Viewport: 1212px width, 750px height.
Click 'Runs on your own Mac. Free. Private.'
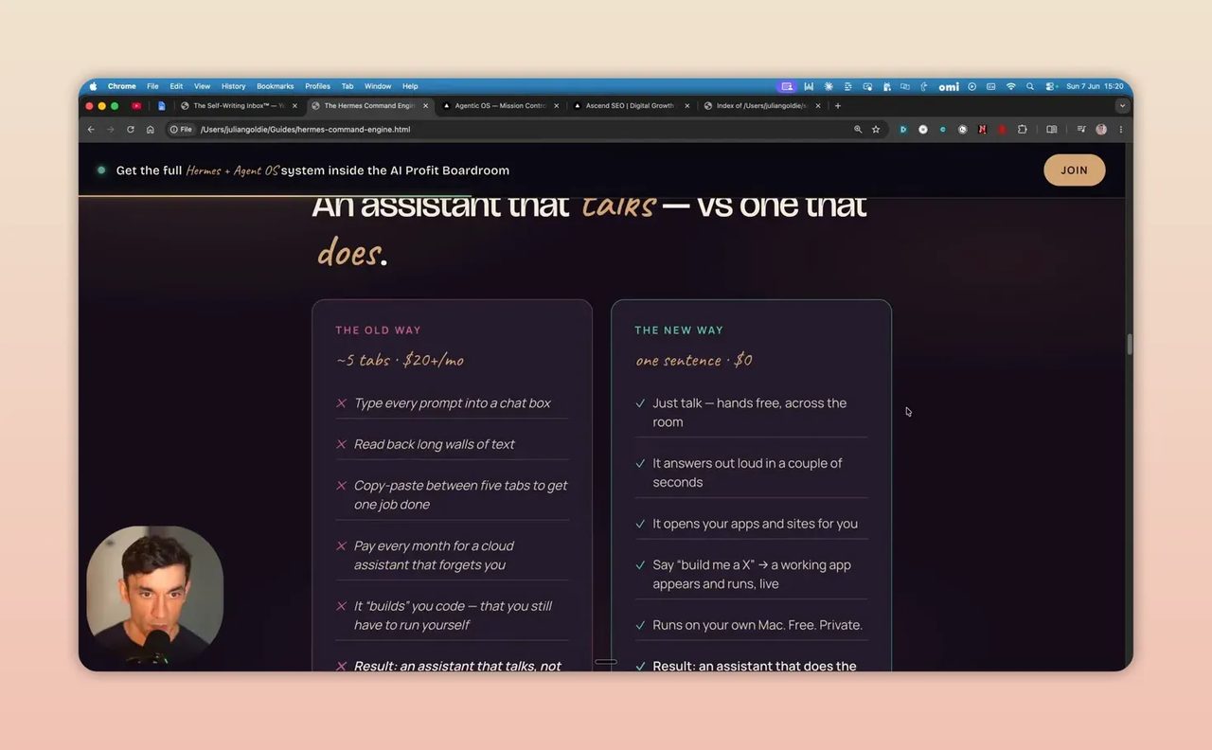(757, 625)
